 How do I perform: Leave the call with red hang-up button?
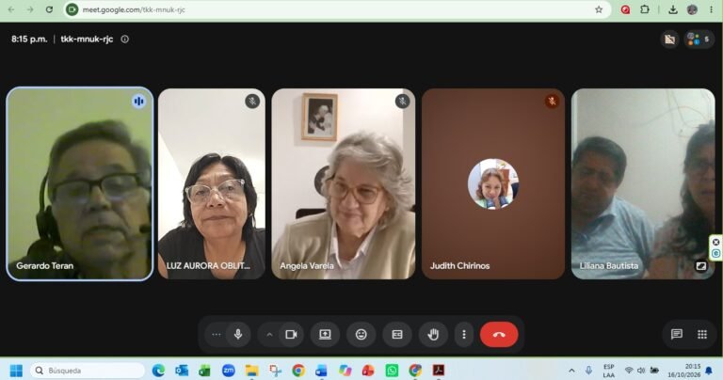click(499, 335)
